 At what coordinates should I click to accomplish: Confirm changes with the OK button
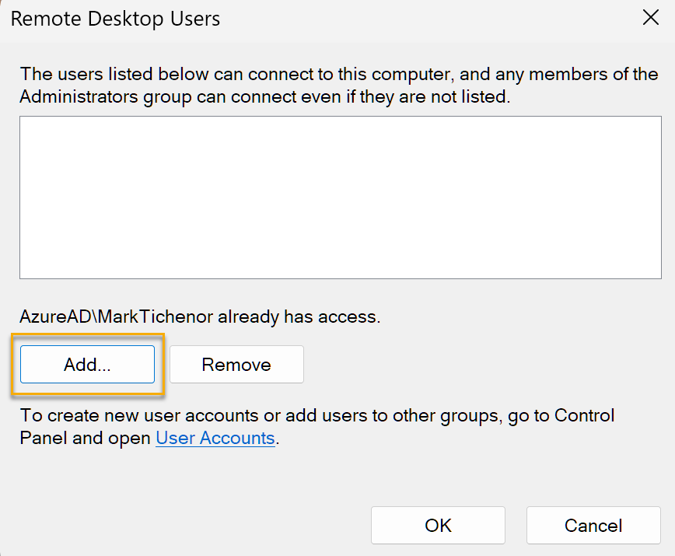click(438, 525)
